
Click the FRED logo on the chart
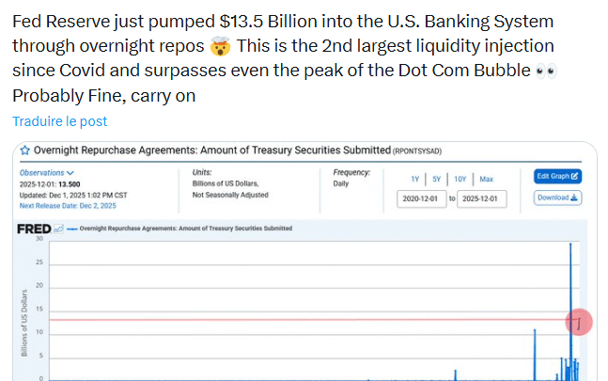(x=34, y=229)
